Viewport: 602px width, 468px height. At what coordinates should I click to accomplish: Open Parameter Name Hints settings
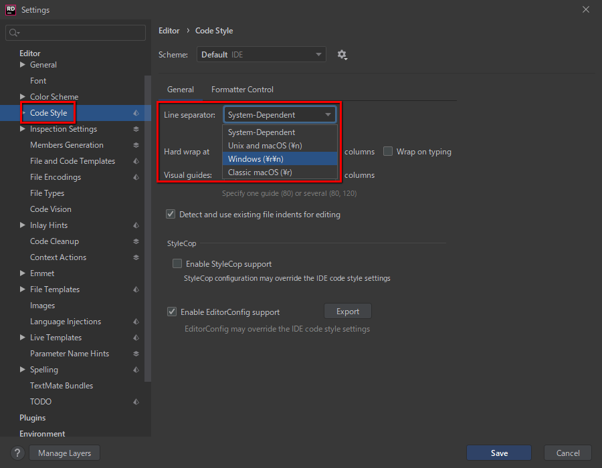[70, 354]
